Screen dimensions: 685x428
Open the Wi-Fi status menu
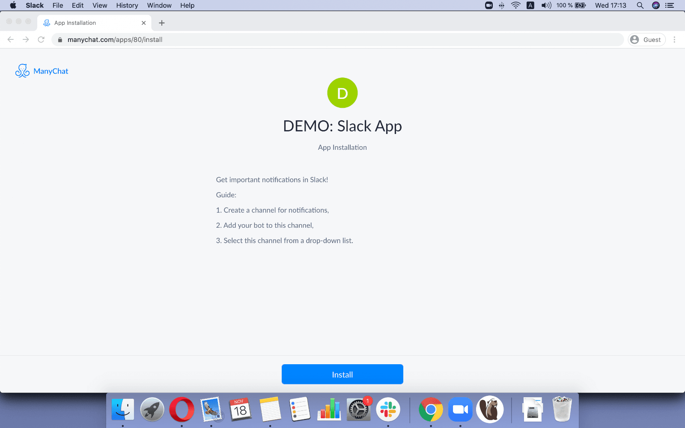click(x=516, y=6)
